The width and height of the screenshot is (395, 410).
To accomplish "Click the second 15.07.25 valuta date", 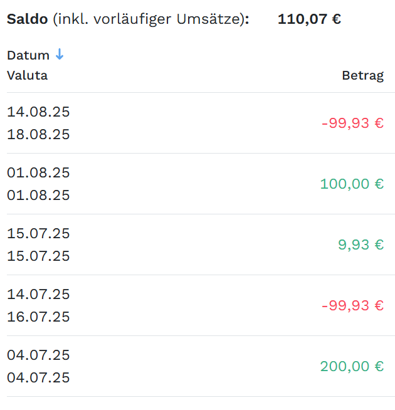I will click(x=38, y=256).
